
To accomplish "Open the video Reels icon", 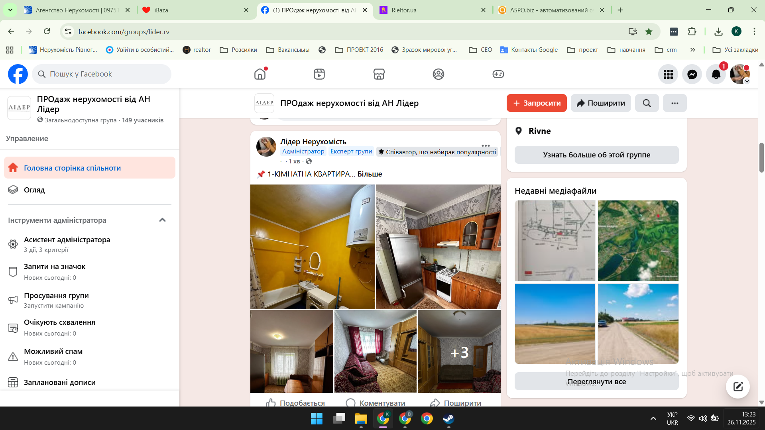I will (319, 74).
